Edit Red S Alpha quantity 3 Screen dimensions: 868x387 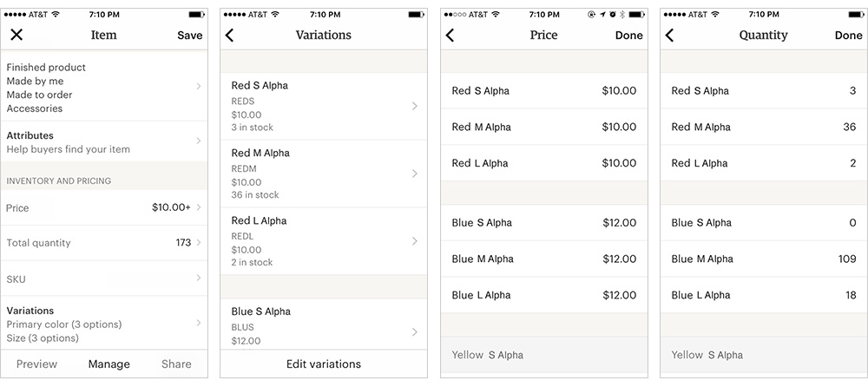pos(853,91)
